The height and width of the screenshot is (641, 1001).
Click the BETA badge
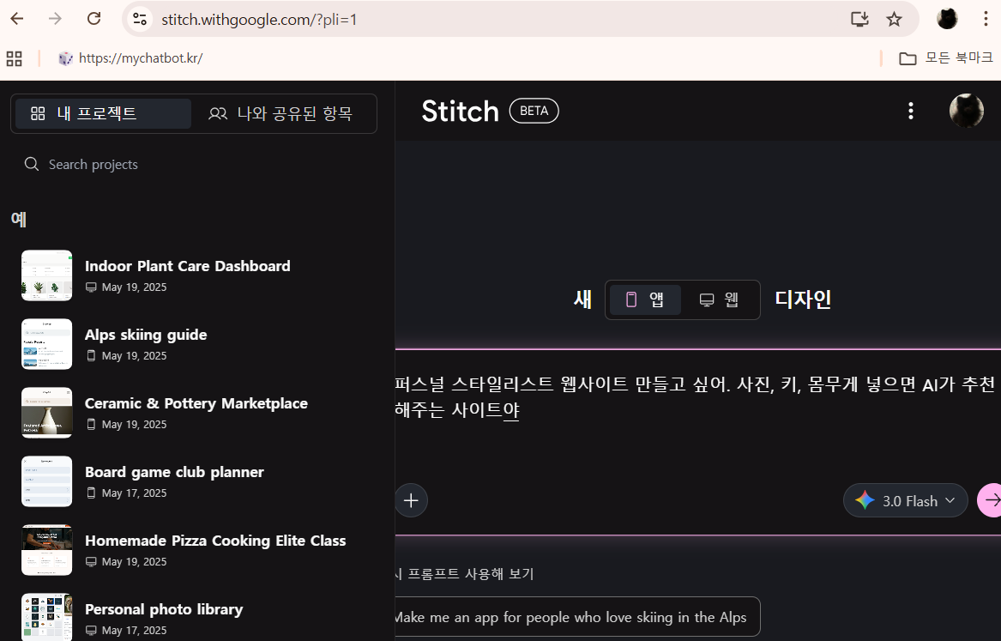pyautogui.click(x=534, y=111)
